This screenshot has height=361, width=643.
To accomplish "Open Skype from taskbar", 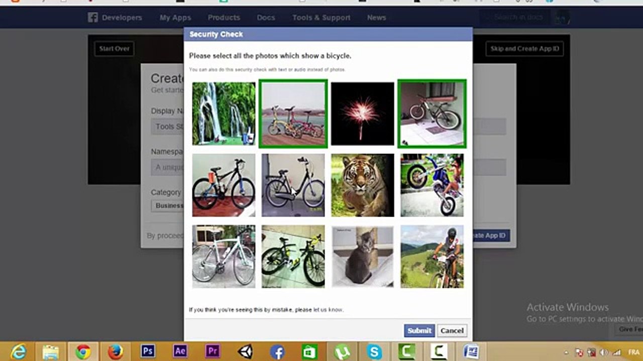I will coord(374,352).
